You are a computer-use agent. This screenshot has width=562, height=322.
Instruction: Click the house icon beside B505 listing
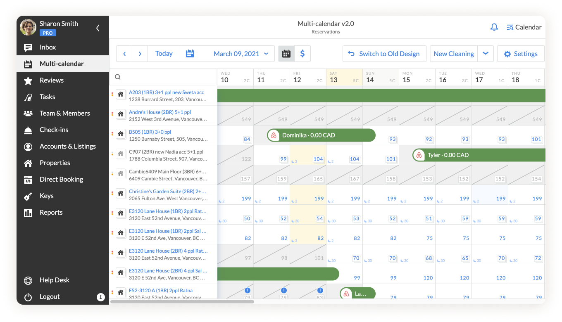point(121,134)
